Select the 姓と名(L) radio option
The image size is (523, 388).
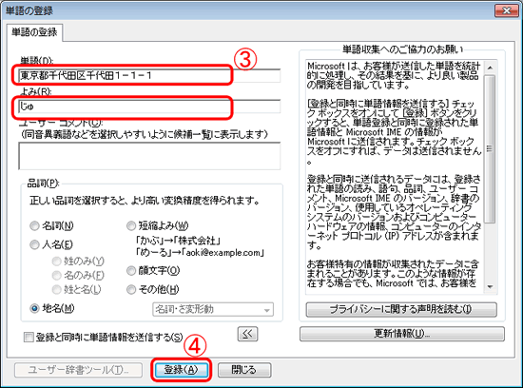(57, 289)
